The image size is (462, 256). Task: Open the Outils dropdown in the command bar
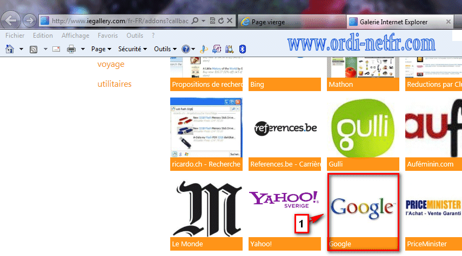(165, 49)
